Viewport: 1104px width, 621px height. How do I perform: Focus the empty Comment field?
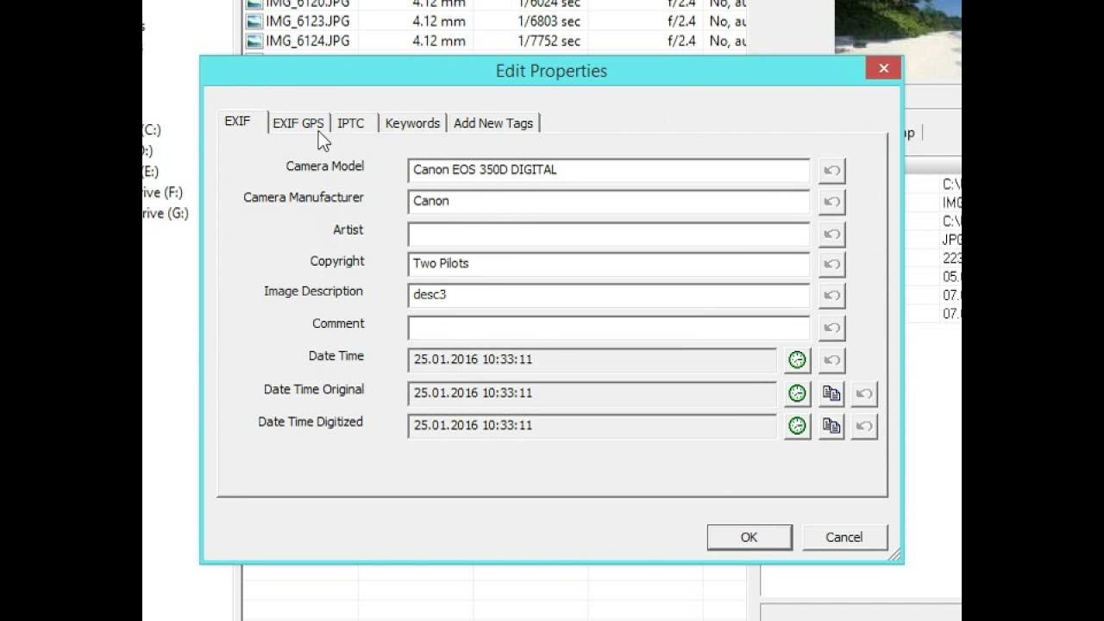[x=609, y=328]
